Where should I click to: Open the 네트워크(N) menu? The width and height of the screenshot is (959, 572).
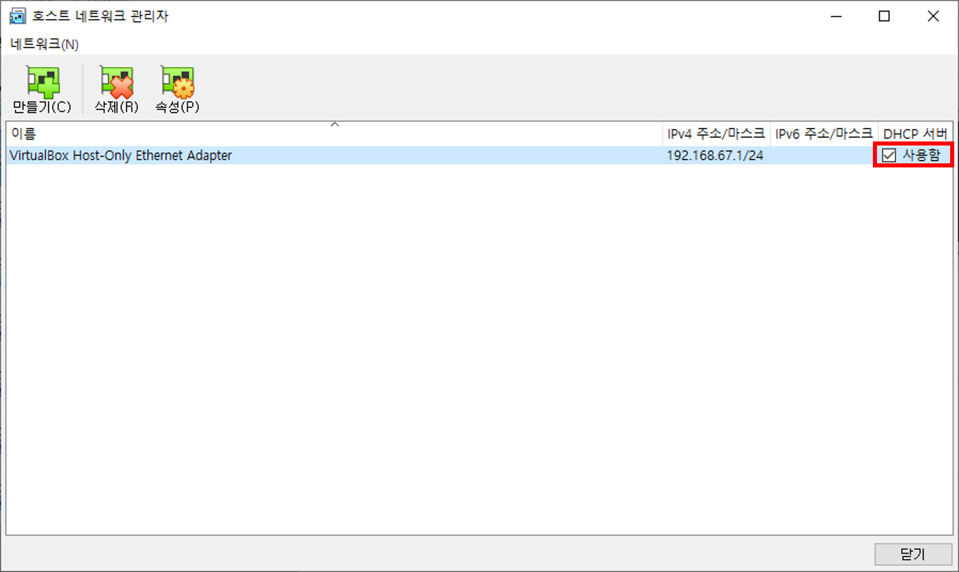point(44,44)
